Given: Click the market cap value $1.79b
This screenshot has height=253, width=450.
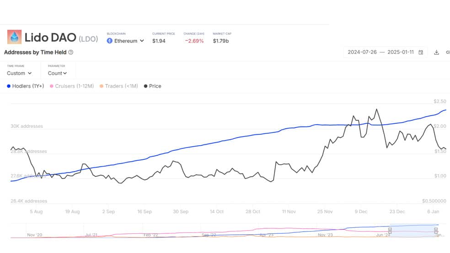Looking at the screenshot, I should click(x=221, y=41).
